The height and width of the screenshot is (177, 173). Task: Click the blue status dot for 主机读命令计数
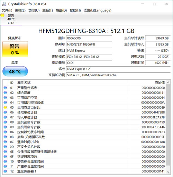pos(5,122)
